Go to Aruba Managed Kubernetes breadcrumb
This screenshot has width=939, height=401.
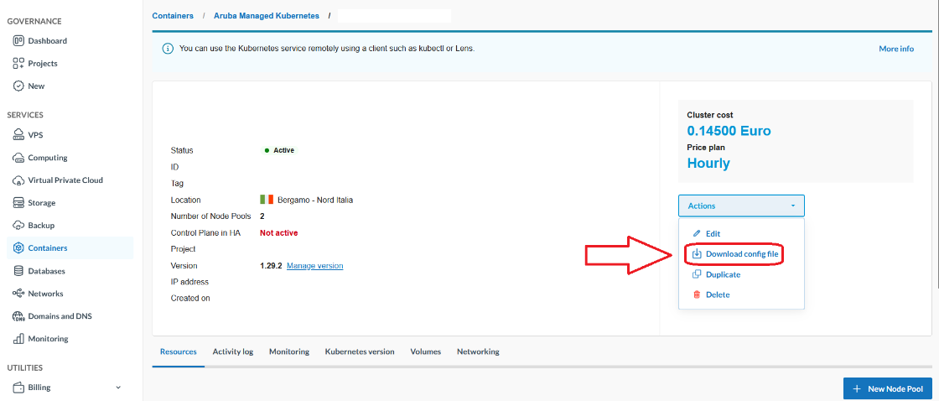pyautogui.click(x=267, y=16)
